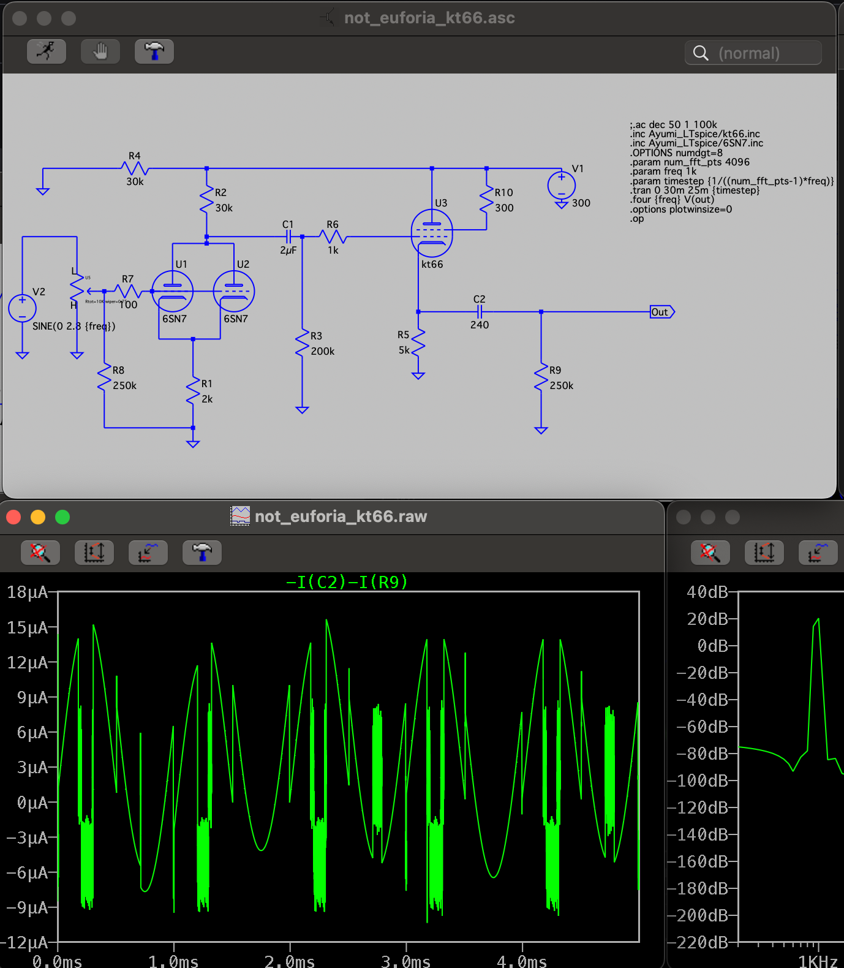Open hammer settings icon in raw window

pyautogui.click(x=202, y=553)
